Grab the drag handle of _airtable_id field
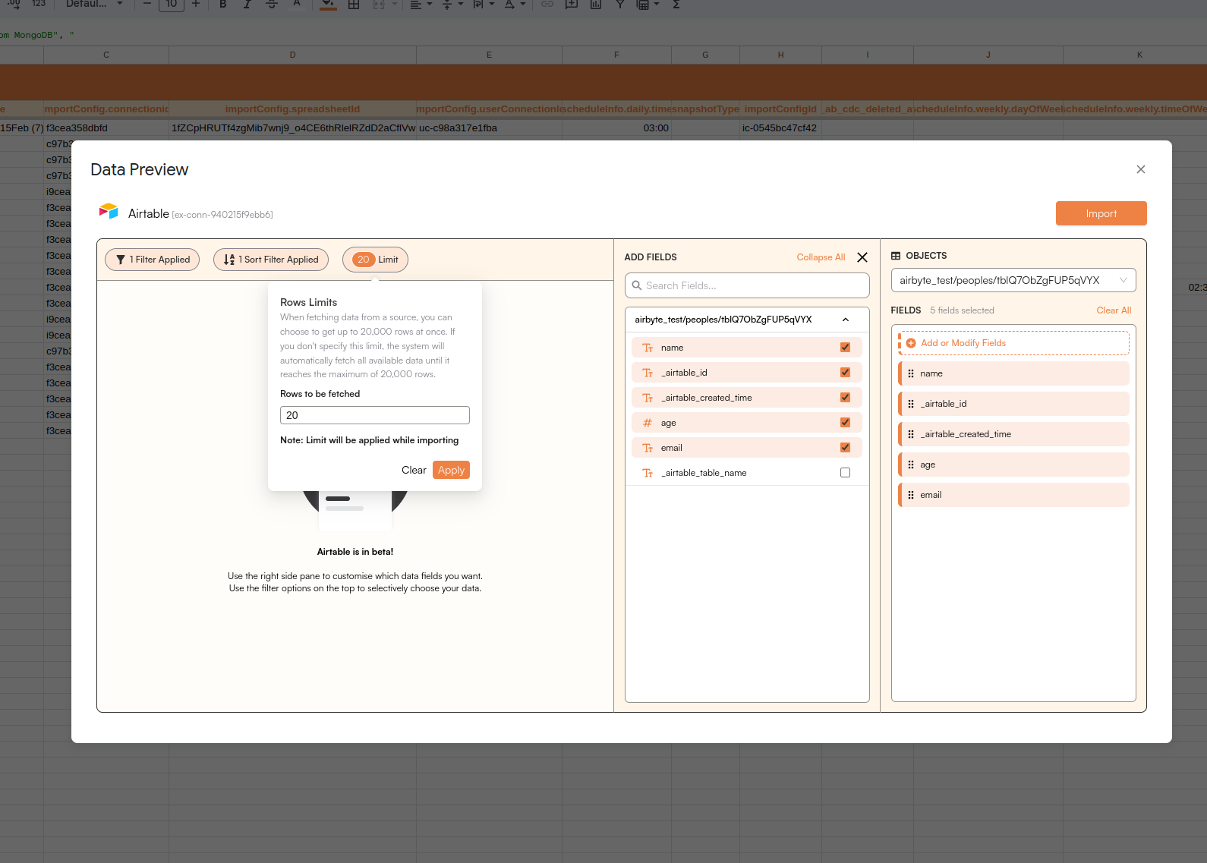Image resolution: width=1207 pixels, height=863 pixels. [911, 404]
